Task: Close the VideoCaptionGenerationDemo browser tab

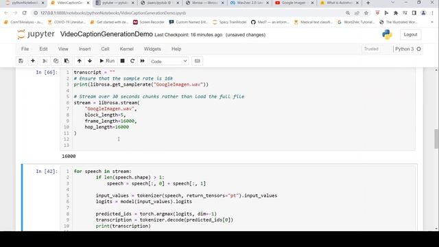Action: click(x=88, y=3)
